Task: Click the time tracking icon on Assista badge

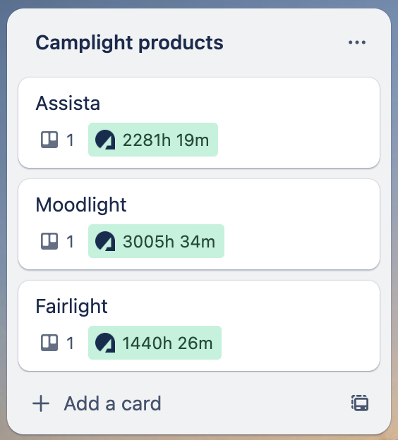Action: pos(105,140)
